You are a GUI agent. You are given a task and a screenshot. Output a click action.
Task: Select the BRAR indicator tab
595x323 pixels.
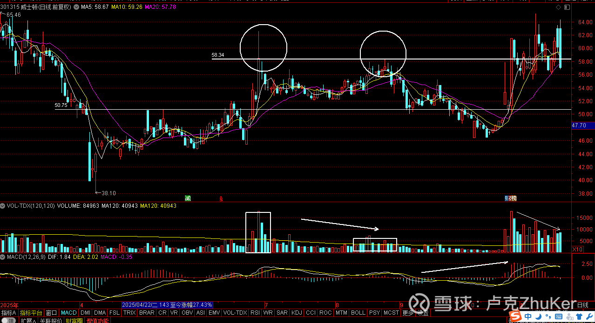coord(147,313)
